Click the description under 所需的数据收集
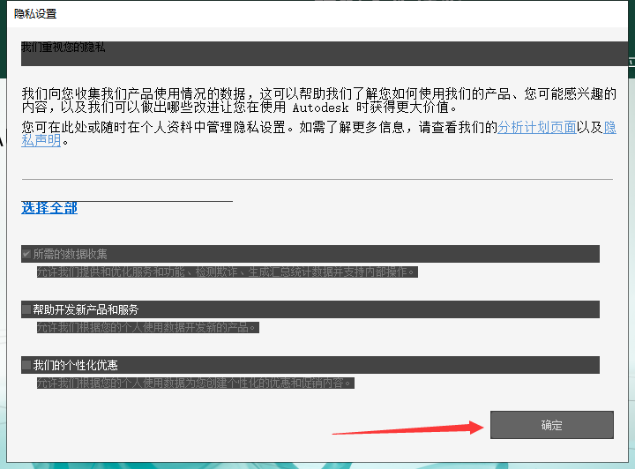The image size is (635, 469). click(x=228, y=272)
